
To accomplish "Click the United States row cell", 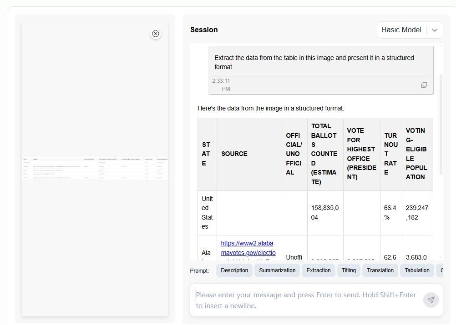I will 207,213.
